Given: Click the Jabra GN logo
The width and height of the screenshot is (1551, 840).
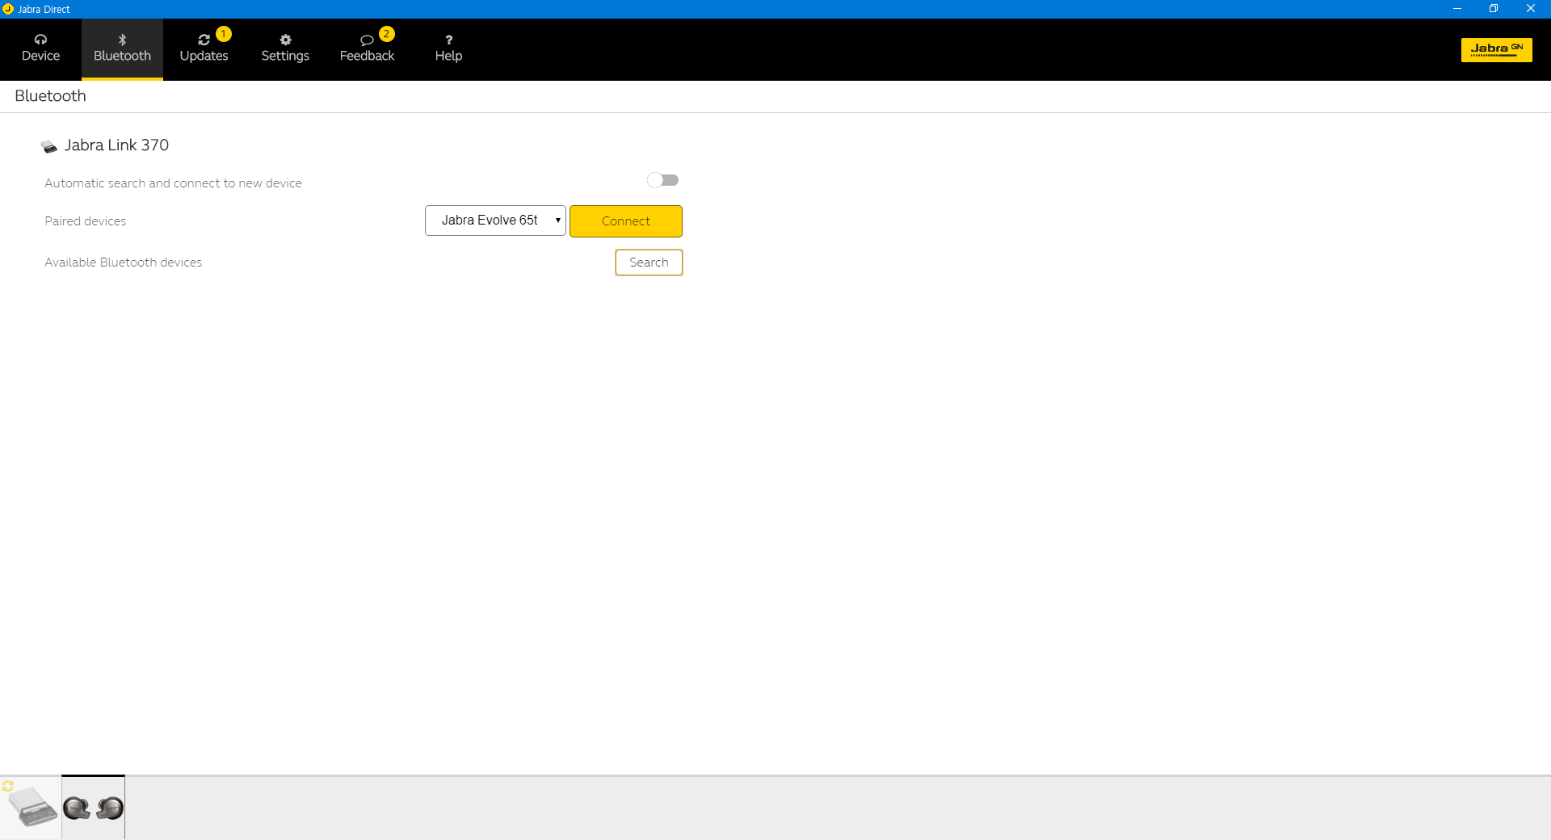Looking at the screenshot, I should coord(1496,49).
